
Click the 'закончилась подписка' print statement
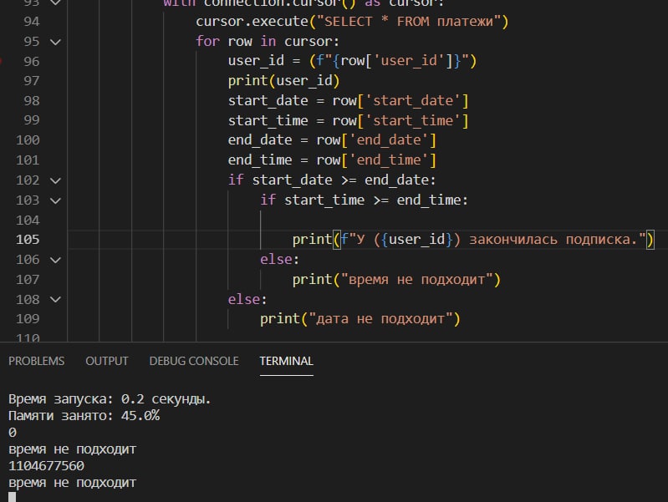[x=473, y=240]
